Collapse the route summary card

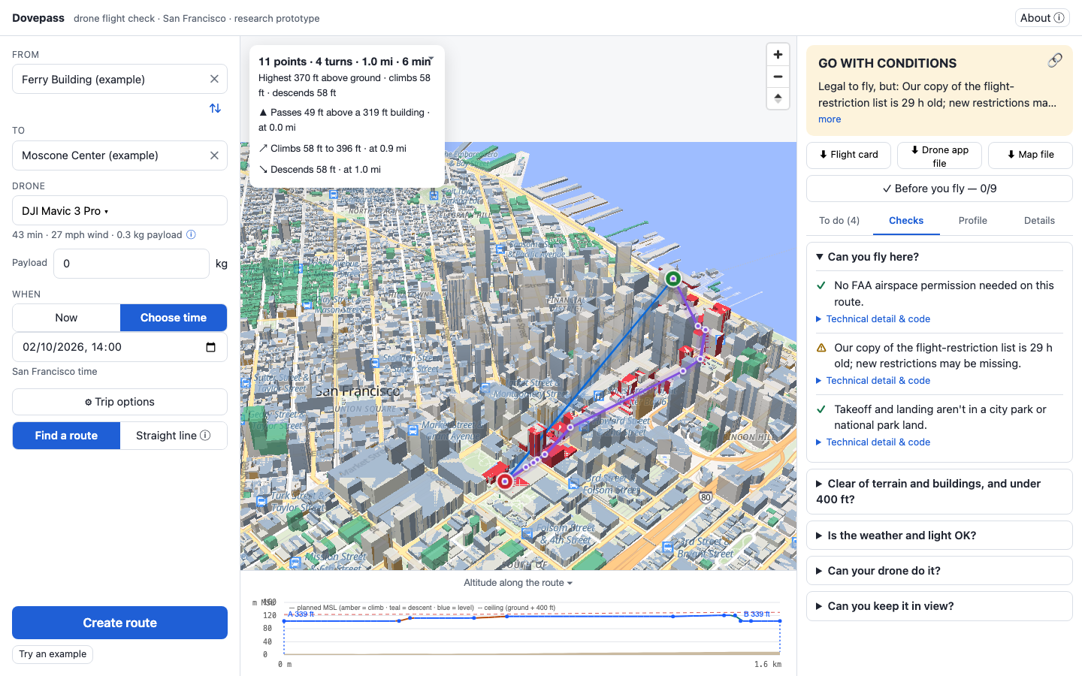(x=431, y=58)
